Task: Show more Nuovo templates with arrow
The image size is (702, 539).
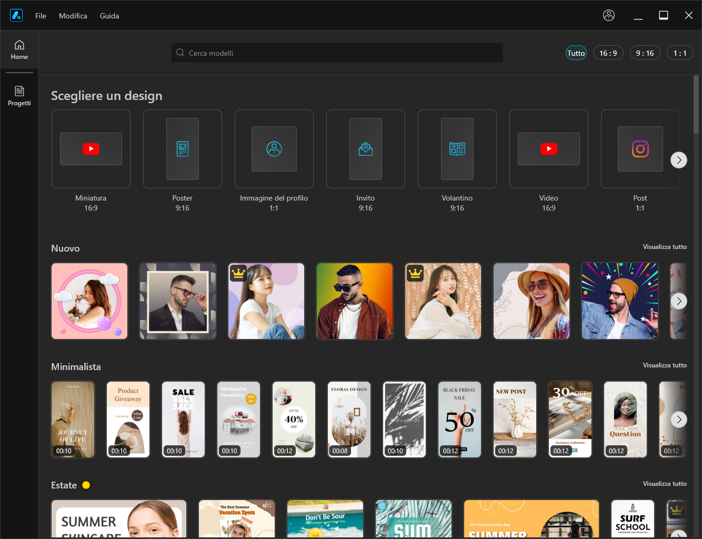Action: click(x=679, y=301)
